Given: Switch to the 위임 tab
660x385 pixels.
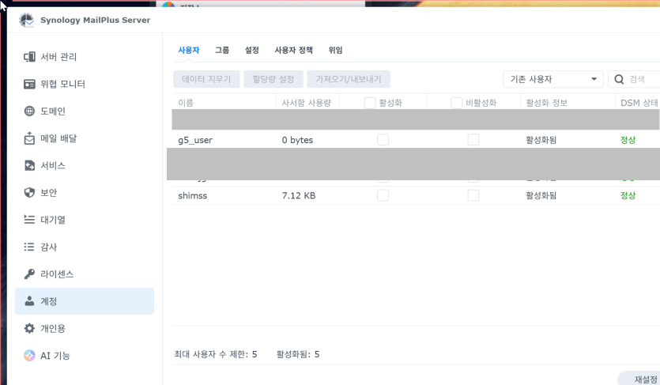Looking at the screenshot, I should [x=335, y=50].
